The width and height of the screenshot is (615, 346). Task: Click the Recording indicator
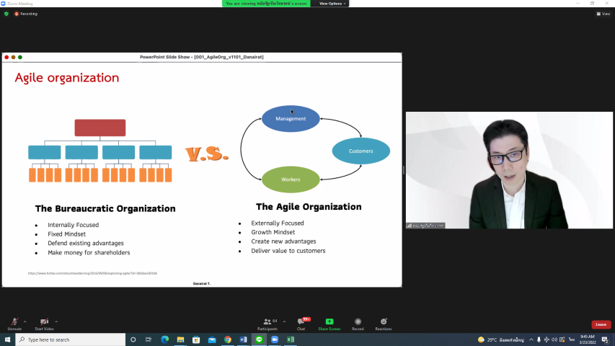coord(26,14)
